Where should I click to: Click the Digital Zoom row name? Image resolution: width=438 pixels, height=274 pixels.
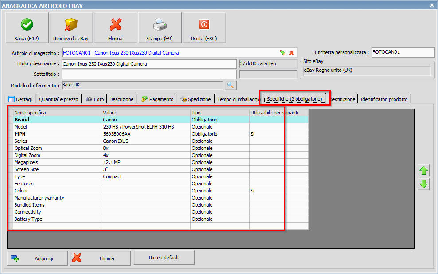[x=57, y=155]
